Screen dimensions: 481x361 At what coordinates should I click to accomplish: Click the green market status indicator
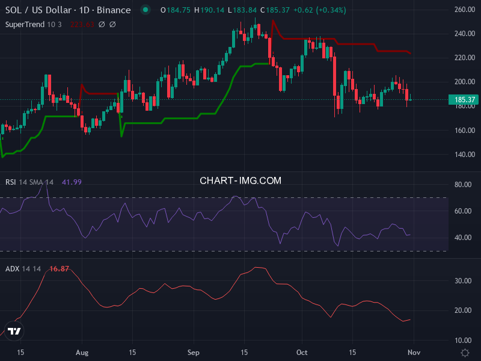[145, 10]
